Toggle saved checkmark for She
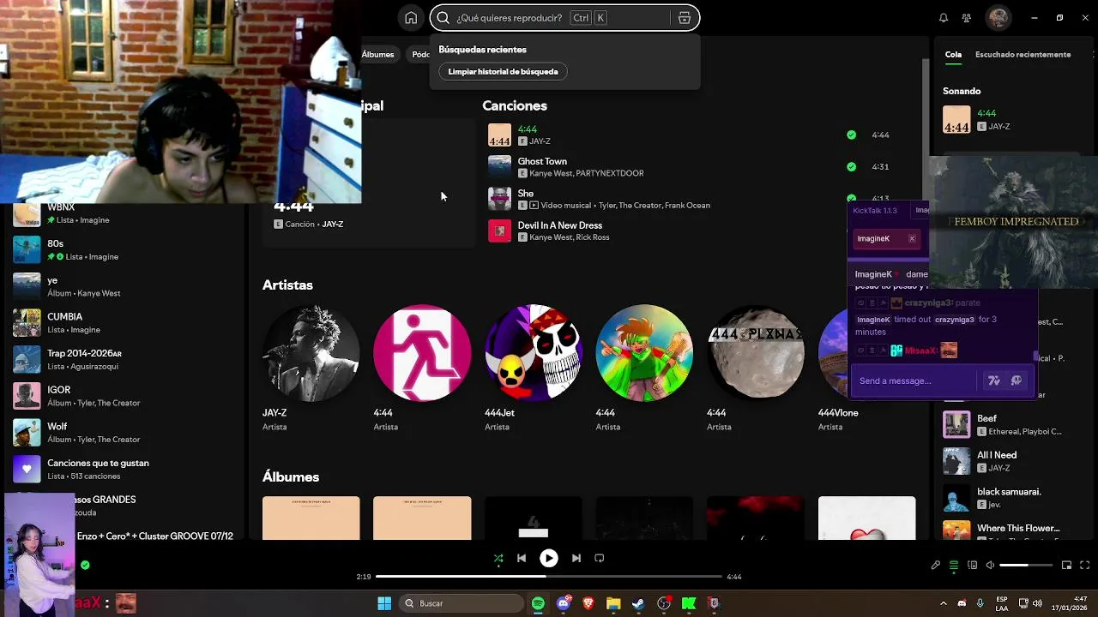The height and width of the screenshot is (617, 1098). (851, 198)
